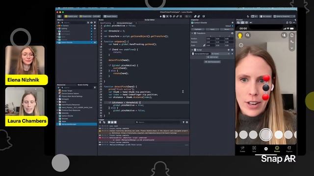
Task: Expand the Camera object in the Objects tree
Action: tap(57, 26)
